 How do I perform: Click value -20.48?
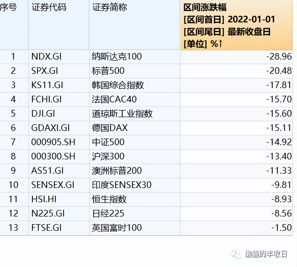click(279, 71)
